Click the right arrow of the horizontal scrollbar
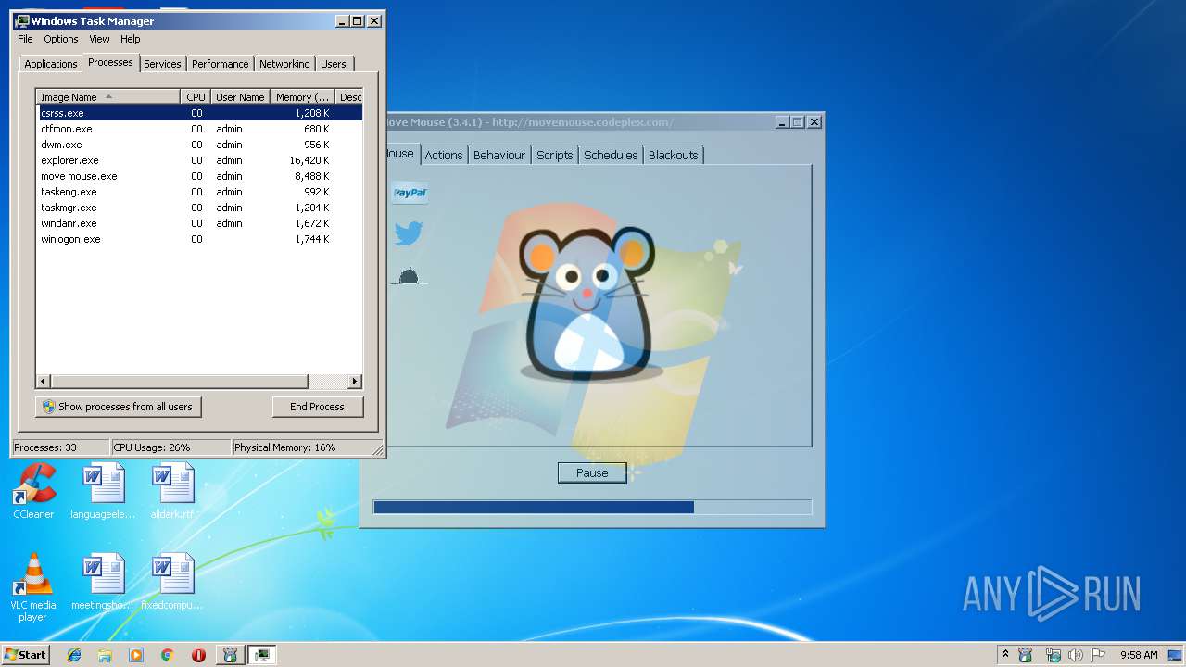The height and width of the screenshot is (667, 1186). (x=354, y=381)
